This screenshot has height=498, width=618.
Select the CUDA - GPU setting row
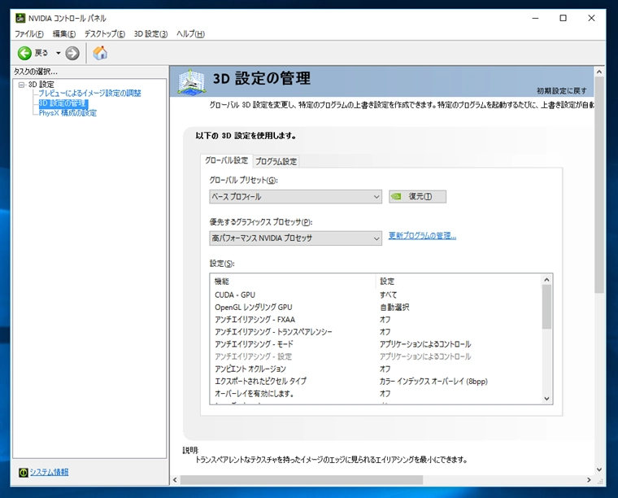tap(376, 295)
